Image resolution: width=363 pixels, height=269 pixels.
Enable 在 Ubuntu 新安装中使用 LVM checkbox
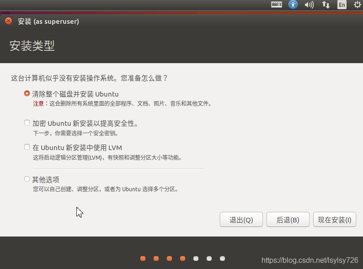[27, 147]
